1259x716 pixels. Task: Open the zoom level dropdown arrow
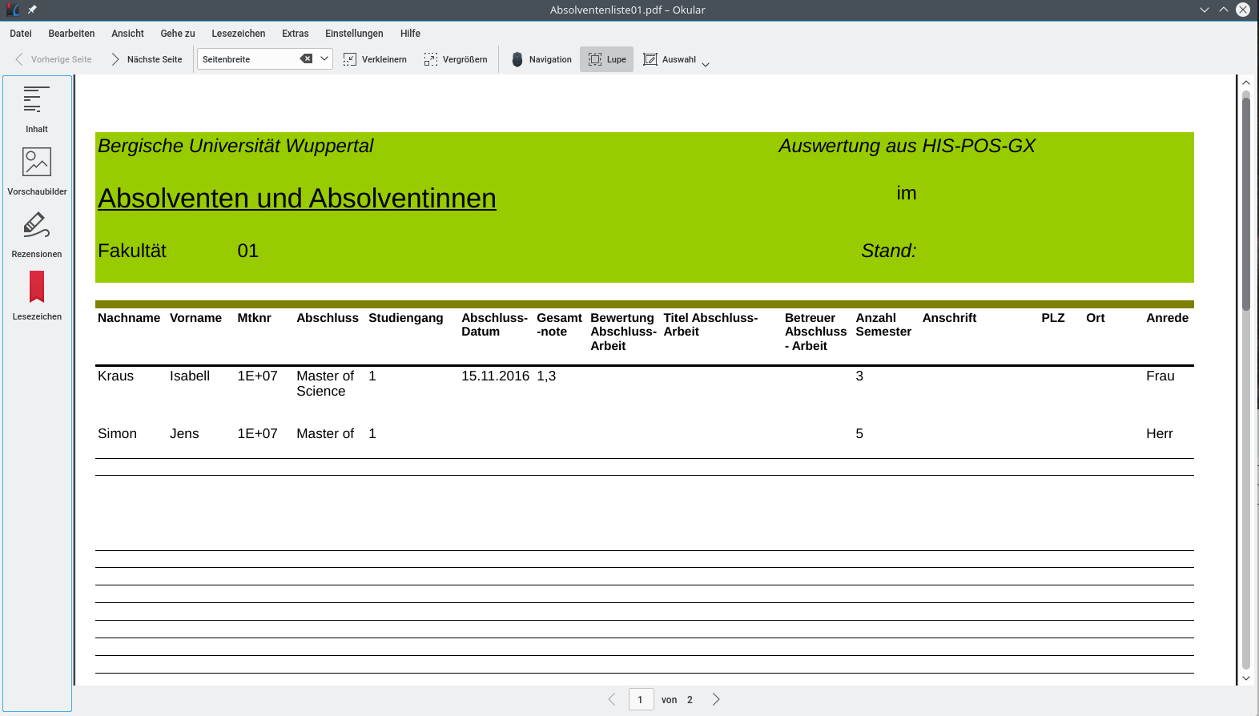coord(324,58)
